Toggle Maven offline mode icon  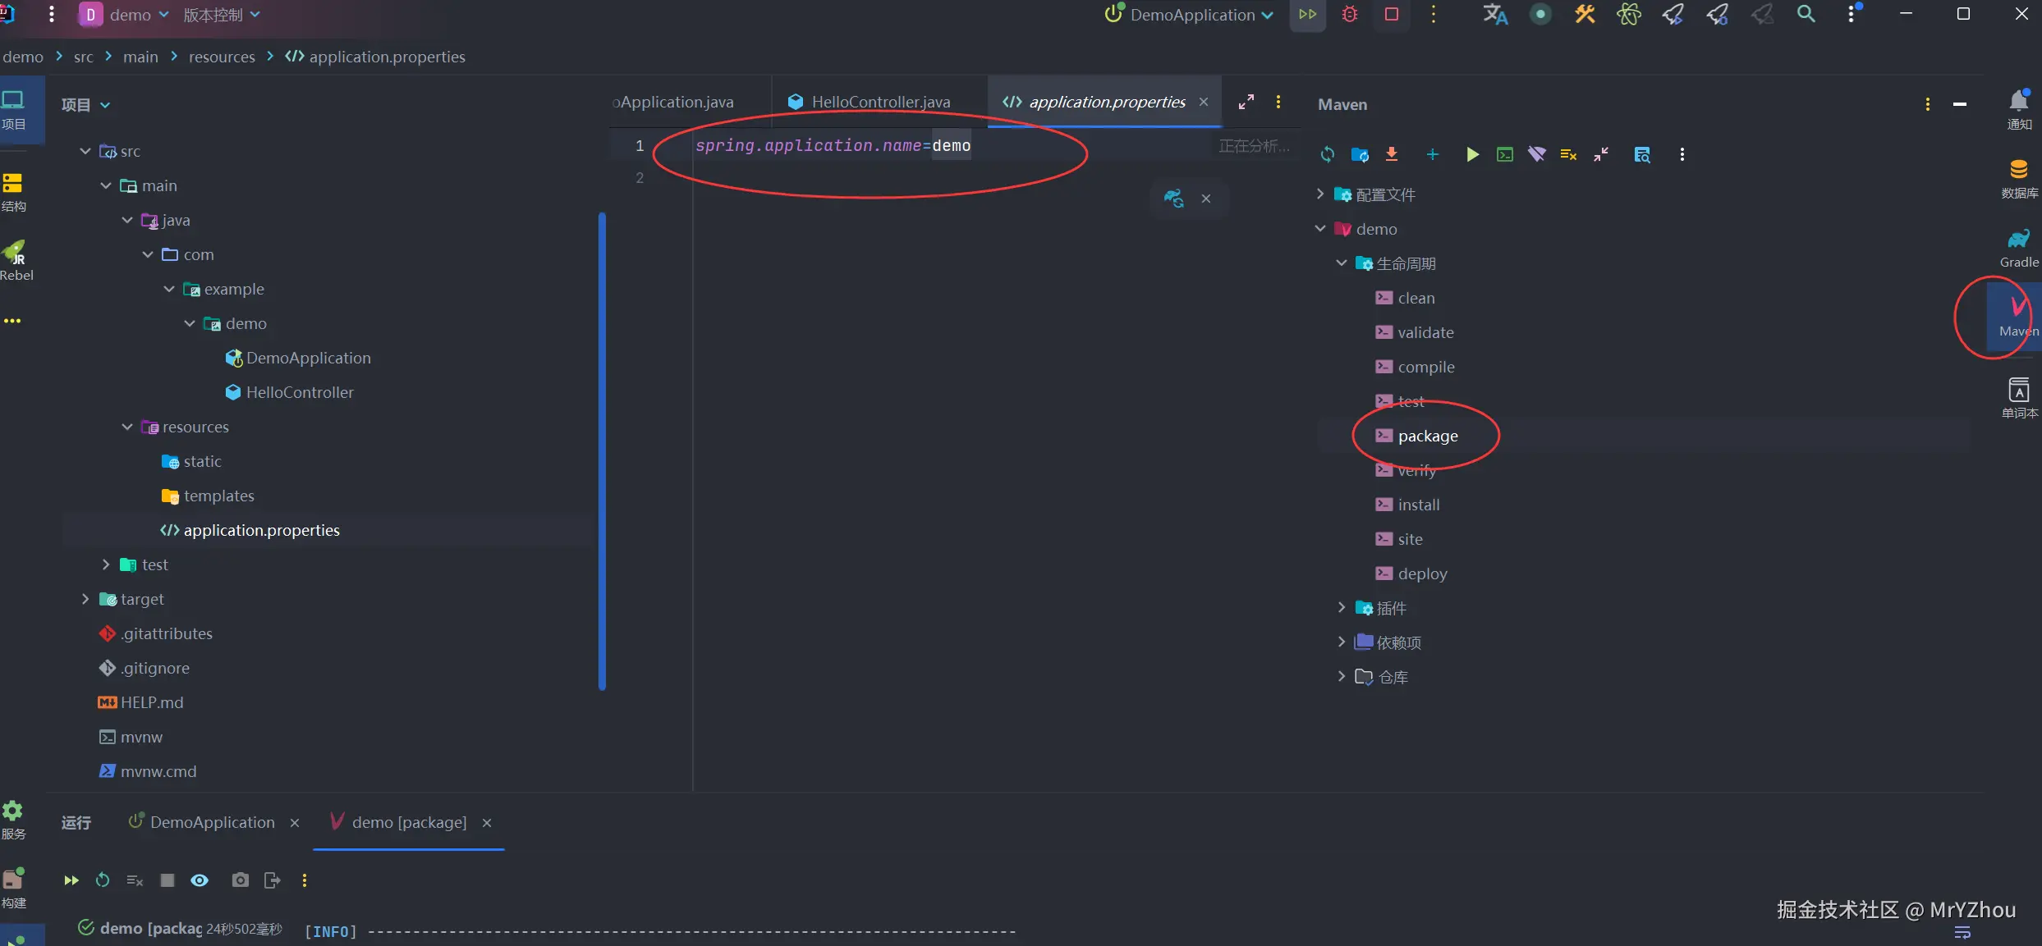(x=1536, y=154)
